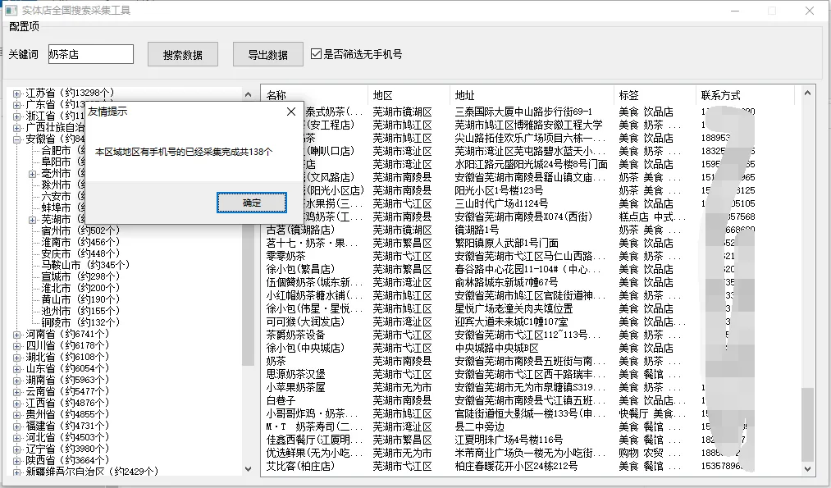Click the 地址 column header

[x=464, y=95]
